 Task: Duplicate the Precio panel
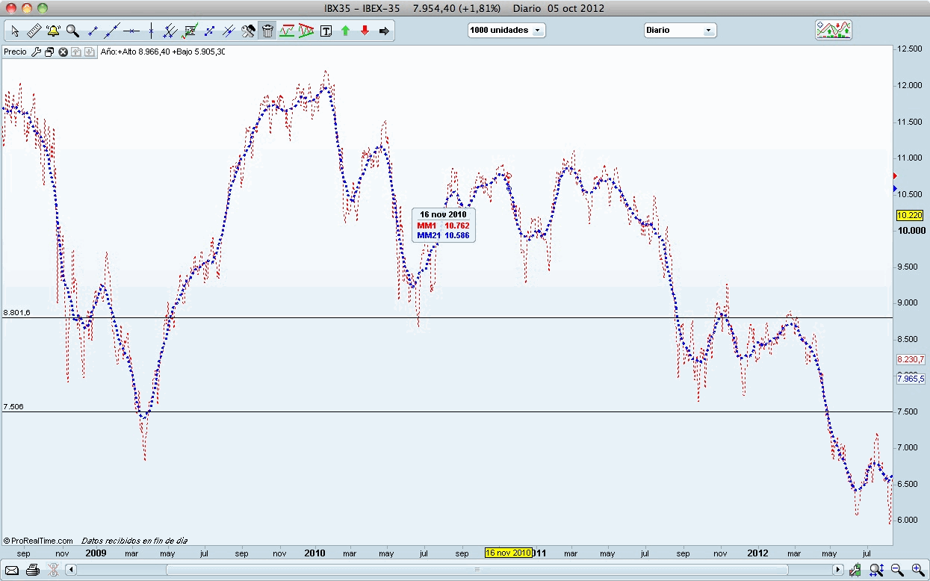coord(49,52)
